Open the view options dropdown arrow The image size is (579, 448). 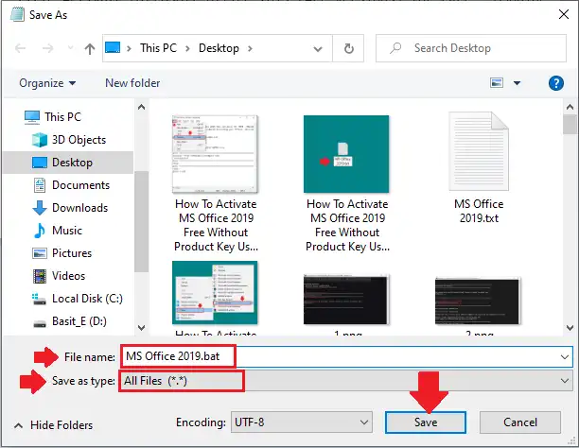[517, 83]
